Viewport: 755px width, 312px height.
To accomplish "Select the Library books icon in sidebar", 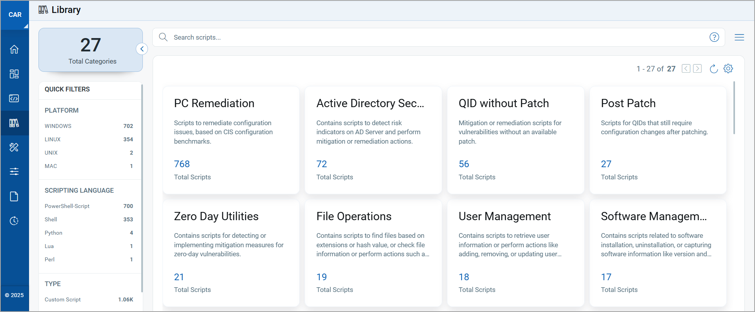I will (14, 123).
